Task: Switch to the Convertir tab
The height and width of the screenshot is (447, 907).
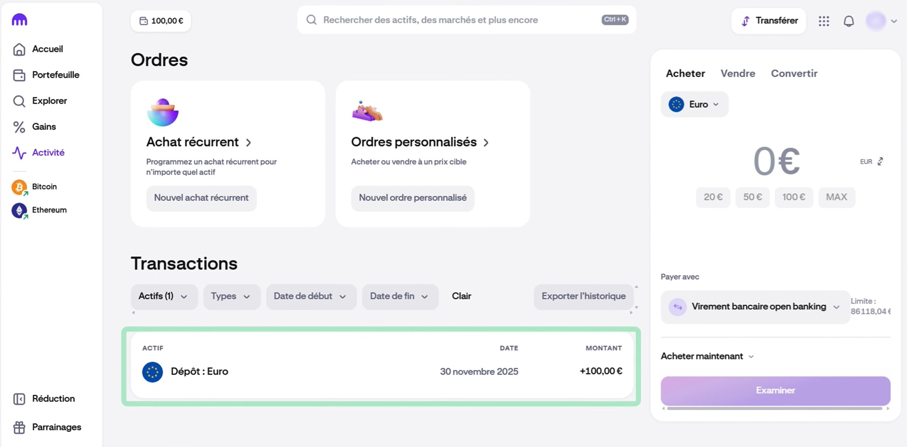Action: pyautogui.click(x=794, y=74)
